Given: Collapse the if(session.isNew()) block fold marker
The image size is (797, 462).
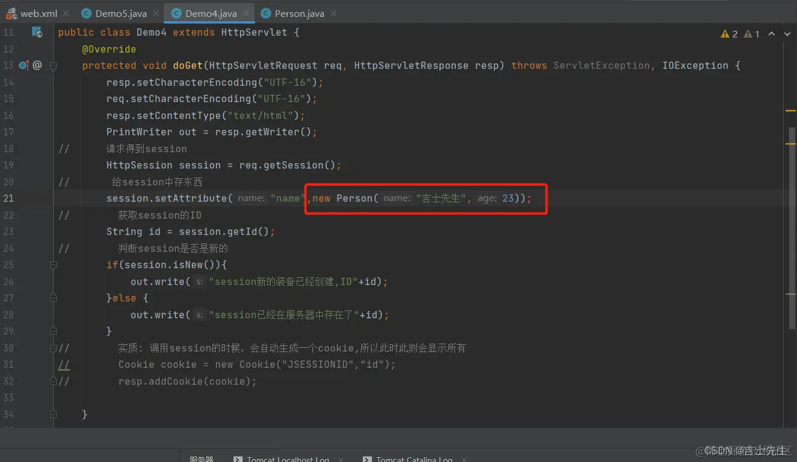Looking at the screenshot, I should coord(53,265).
